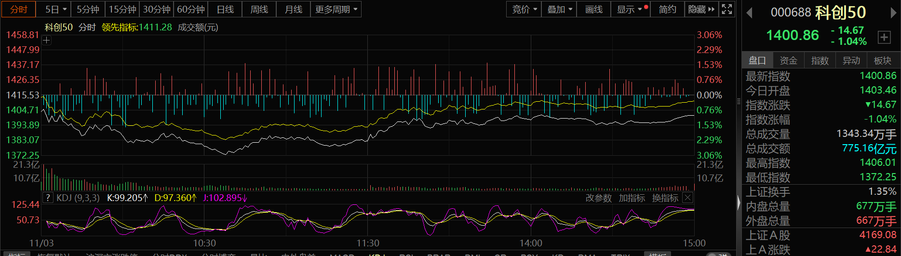901x256 pixels.
Task: Open the 叠加 overlay dropdown
Action: (559, 9)
